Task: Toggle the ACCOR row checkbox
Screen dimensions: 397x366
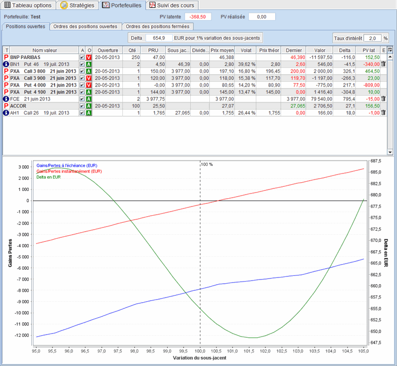Action: (x=82, y=106)
